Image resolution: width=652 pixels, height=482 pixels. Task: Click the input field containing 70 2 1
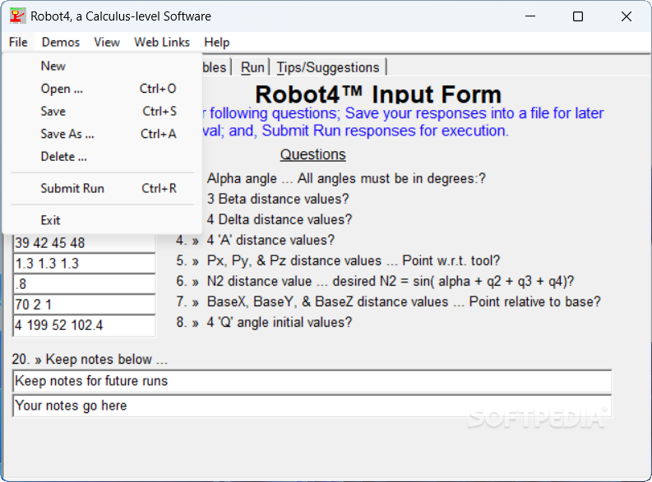point(84,305)
